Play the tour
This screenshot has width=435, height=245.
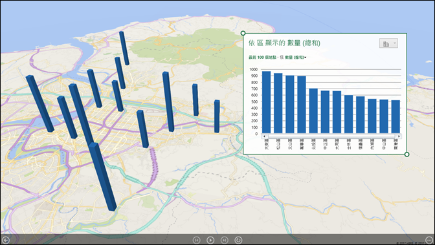[x=210, y=240]
